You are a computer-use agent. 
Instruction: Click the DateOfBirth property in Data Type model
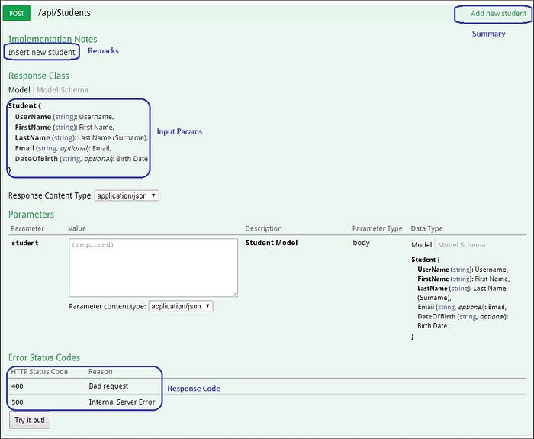pos(436,316)
